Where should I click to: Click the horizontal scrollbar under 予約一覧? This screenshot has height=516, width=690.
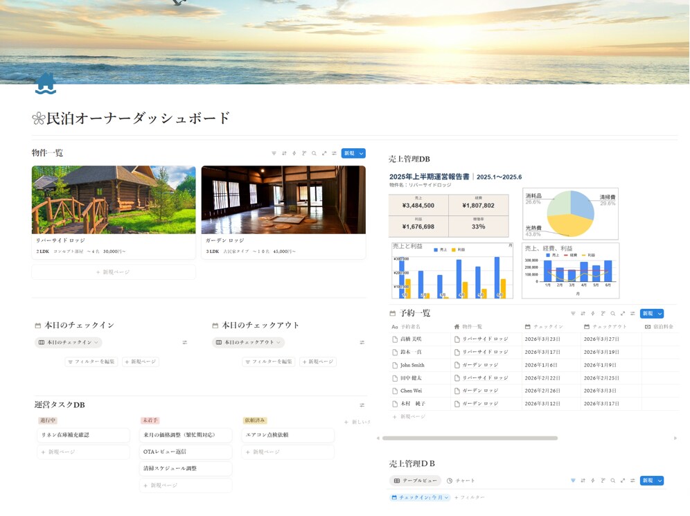point(470,438)
